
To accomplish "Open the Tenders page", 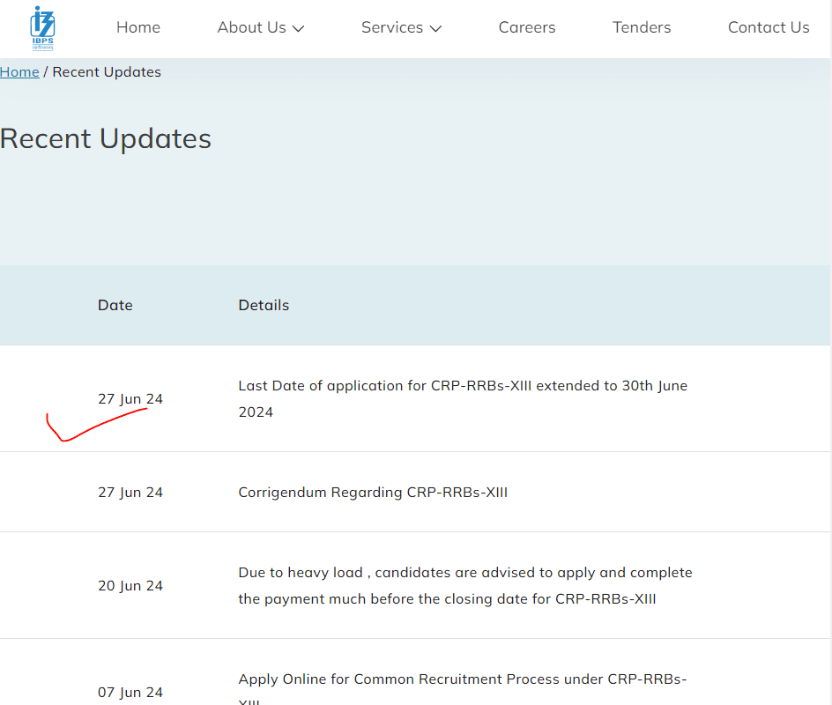I will click(642, 27).
